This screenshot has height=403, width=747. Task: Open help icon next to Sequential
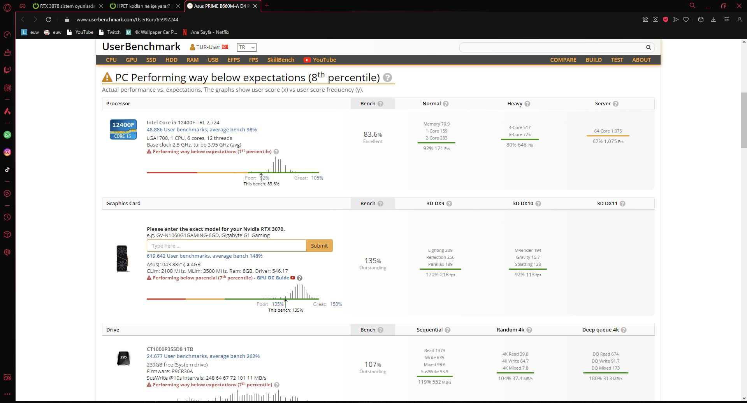(448, 330)
